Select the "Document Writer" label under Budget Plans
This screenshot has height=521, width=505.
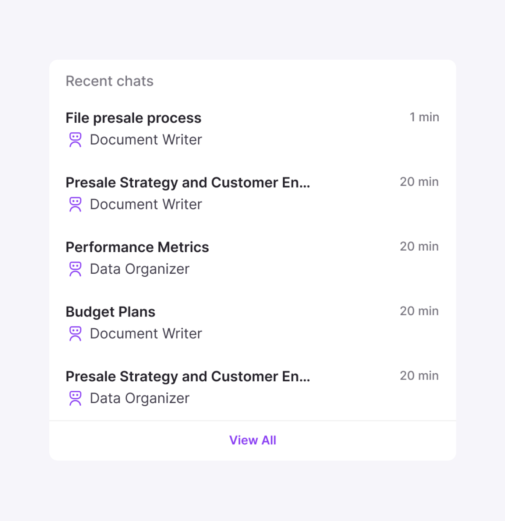coord(145,333)
